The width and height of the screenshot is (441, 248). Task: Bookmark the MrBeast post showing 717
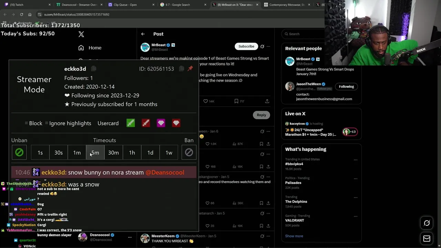(x=239, y=101)
